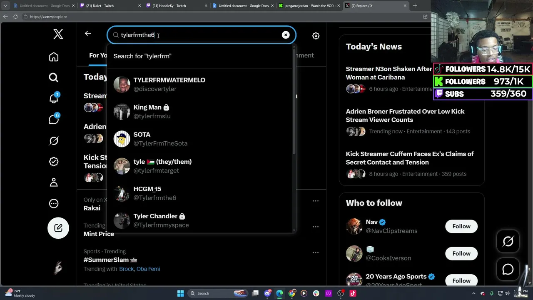Open Messages chat bubble in the left sidebar
The height and width of the screenshot is (300, 533).
click(x=54, y=119)
